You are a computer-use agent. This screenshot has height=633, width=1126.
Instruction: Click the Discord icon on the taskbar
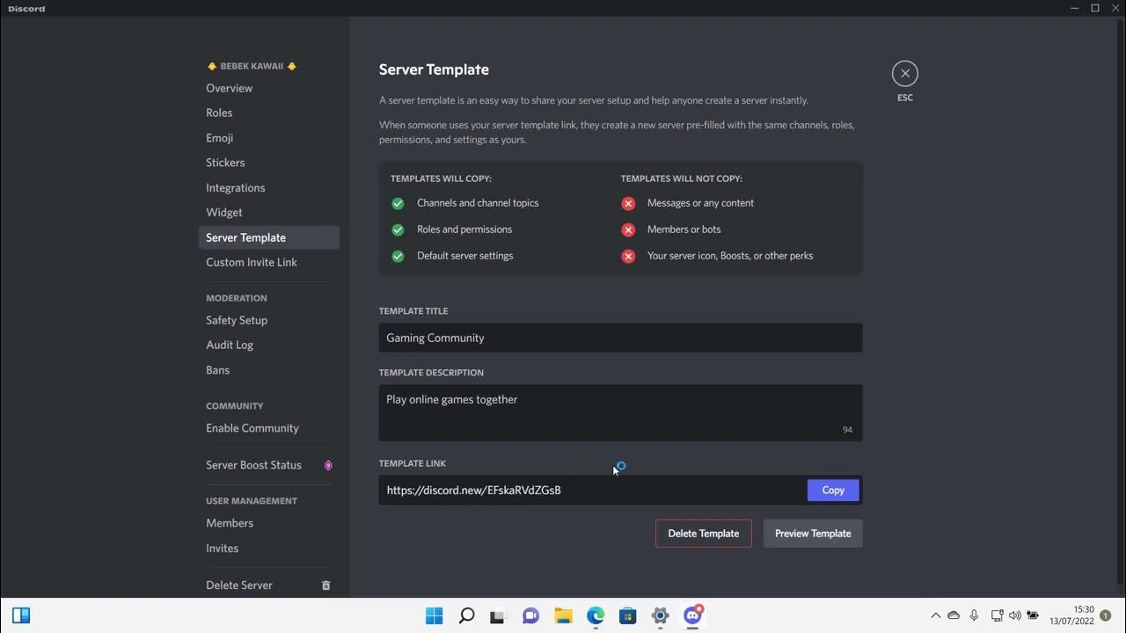click(x=692, y=615)
